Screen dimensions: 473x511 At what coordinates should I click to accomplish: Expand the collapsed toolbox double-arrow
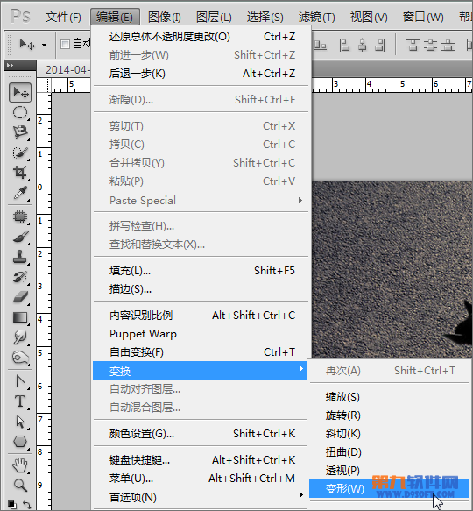[11, 65]
